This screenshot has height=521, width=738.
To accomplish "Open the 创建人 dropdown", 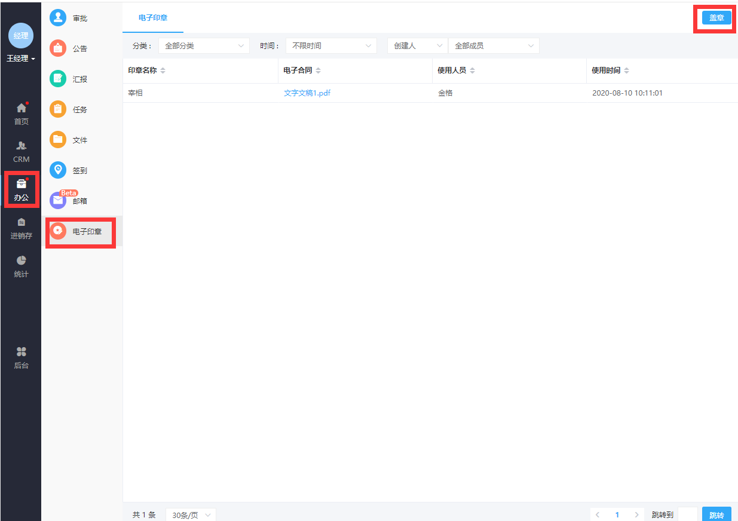I will (418, 45).
